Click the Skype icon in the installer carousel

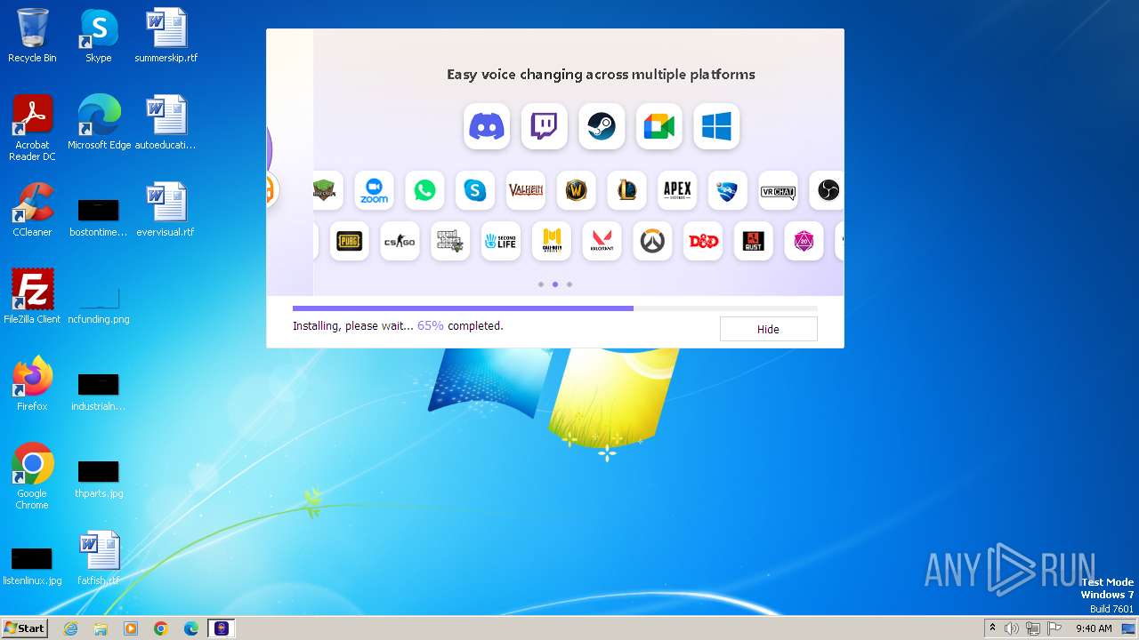pyautogui.click(x=475, y=190)
